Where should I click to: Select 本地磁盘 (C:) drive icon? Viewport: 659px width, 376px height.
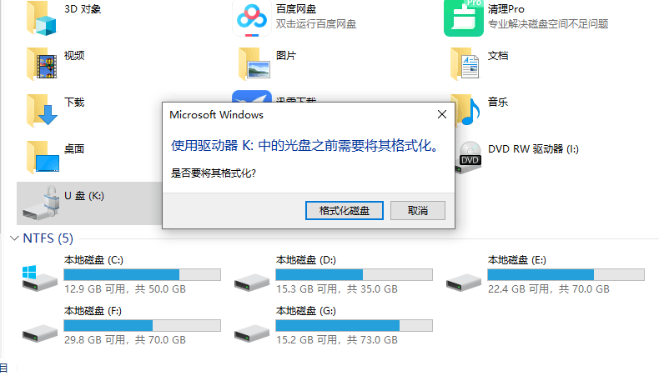(x=39, y=278)
